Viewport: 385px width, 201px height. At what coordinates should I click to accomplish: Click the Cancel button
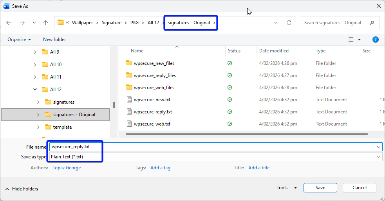(359, 188)
